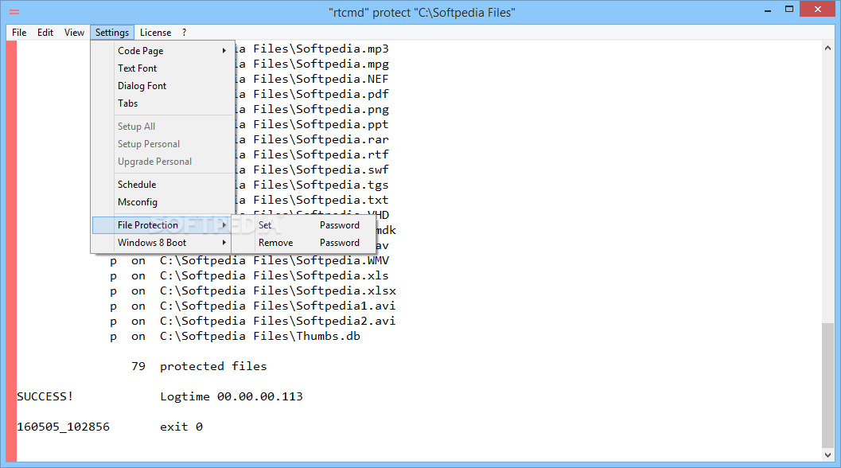Click the 'Thumbs.db' file path line

click(260, 336)
